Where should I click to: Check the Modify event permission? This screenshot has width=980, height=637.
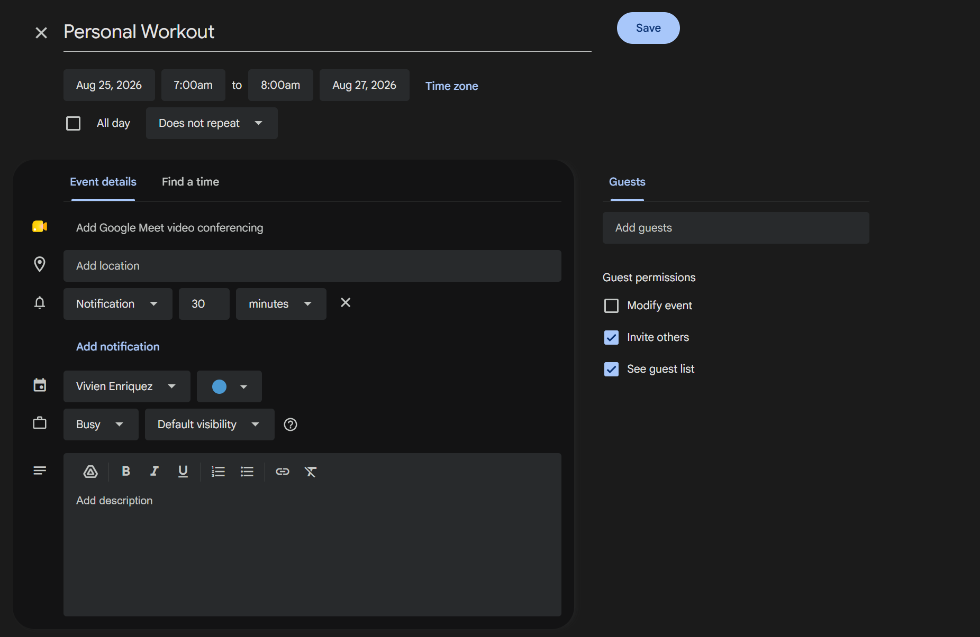(611, 306)
